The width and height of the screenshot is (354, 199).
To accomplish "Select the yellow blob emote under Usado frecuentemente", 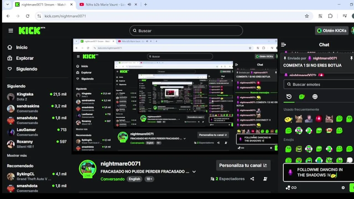I will coord(288,119).
